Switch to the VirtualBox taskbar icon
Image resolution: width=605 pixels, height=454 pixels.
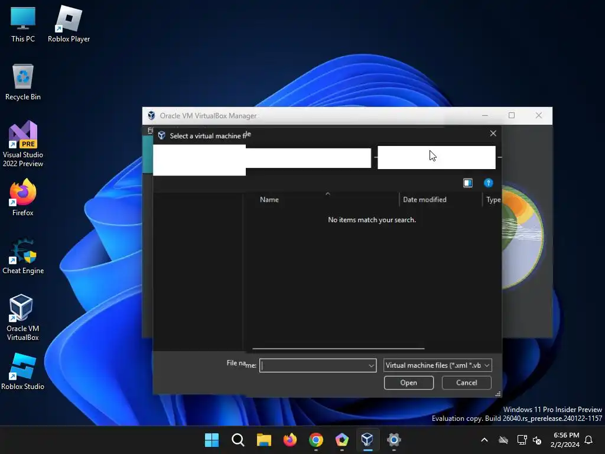pyautogui.click(x=367, y=440)
